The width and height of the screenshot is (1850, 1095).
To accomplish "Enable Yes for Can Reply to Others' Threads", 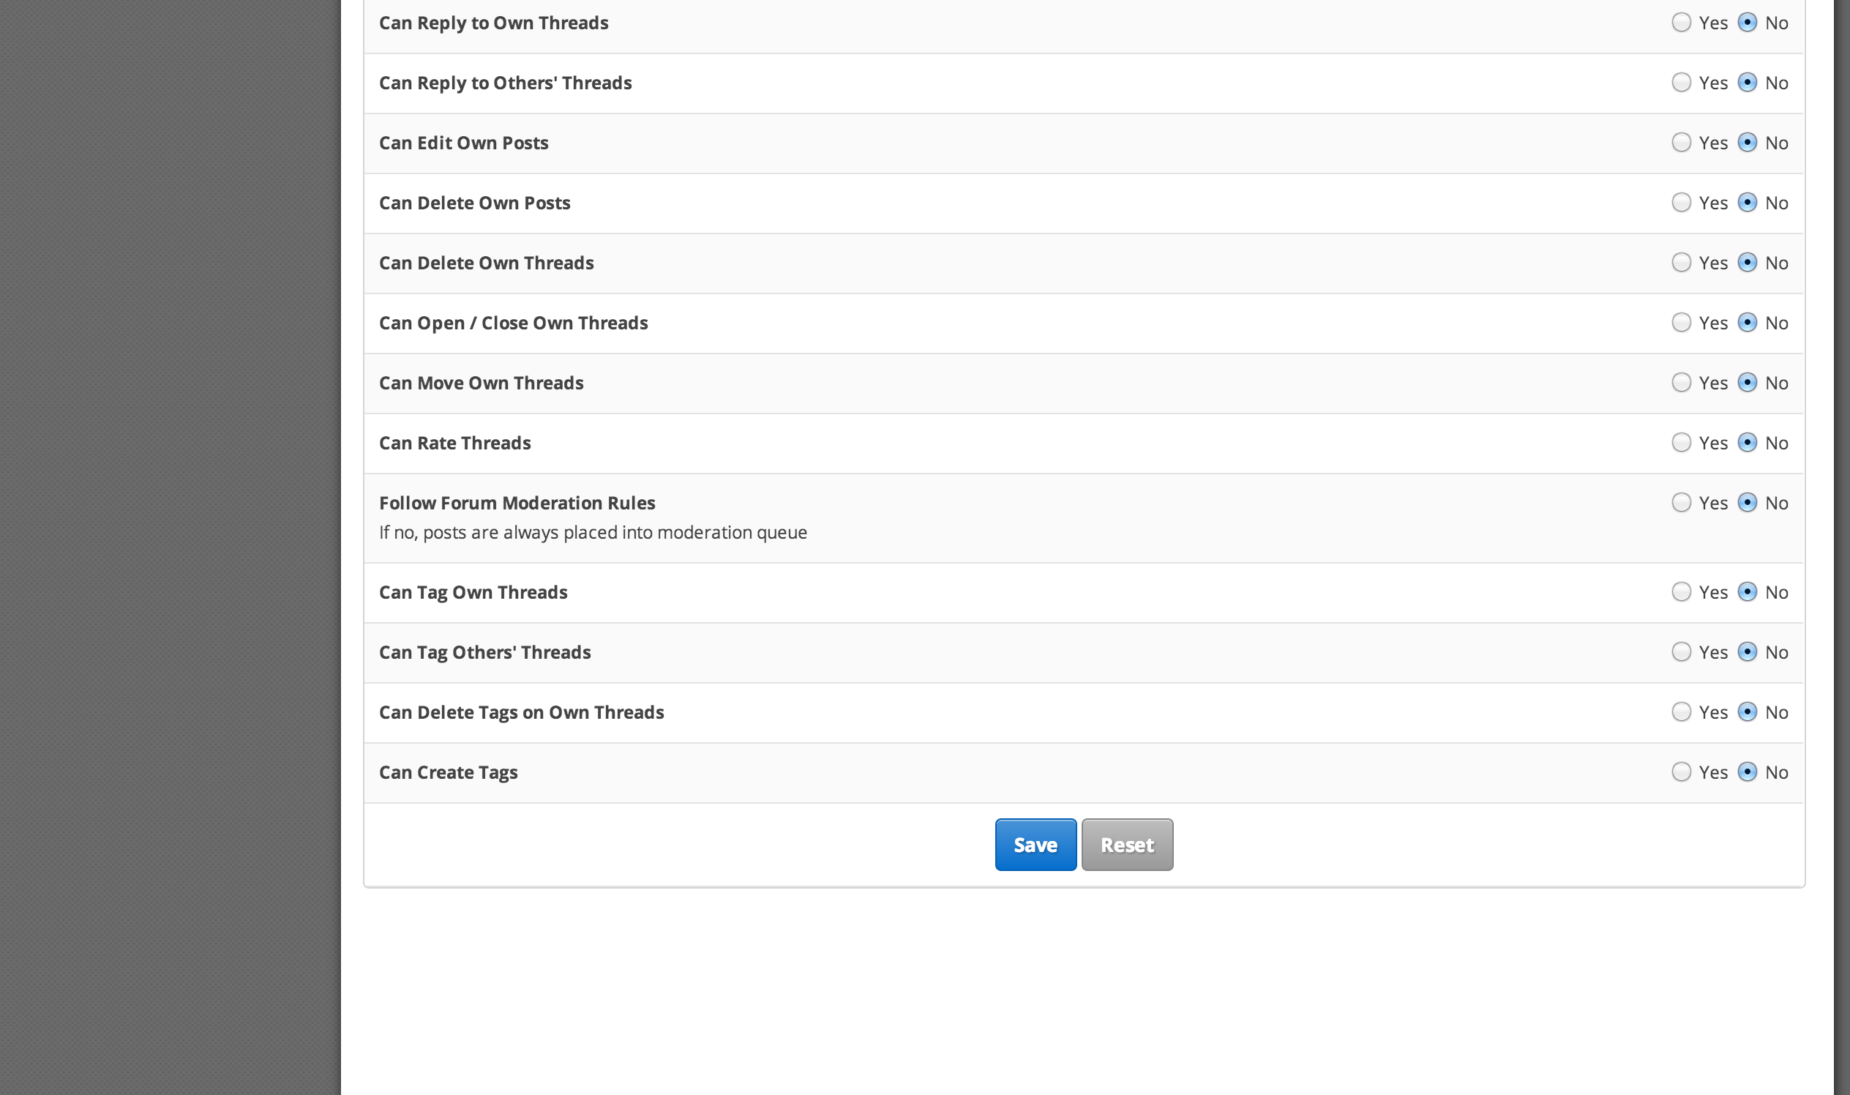I will 1681,82.
